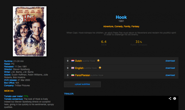Click the year 1991 text
The width and height of the screenshot is (185, 110).
pos(121,21)
